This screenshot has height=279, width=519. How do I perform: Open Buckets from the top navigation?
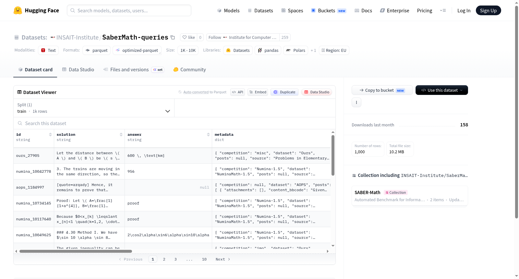(x=329, y=10)
